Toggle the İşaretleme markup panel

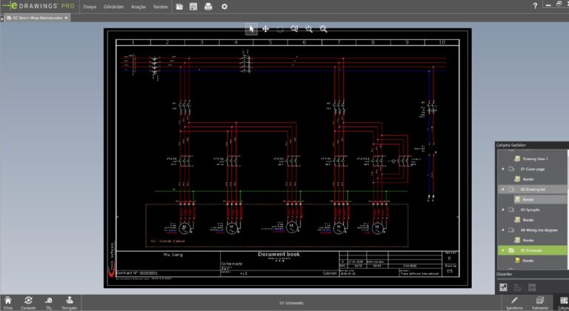click(514, 301)
